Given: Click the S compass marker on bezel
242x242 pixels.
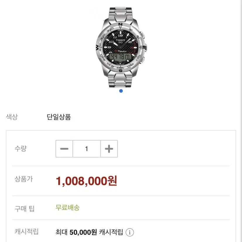Looking at the screenshot, I should tap(121, 71).
